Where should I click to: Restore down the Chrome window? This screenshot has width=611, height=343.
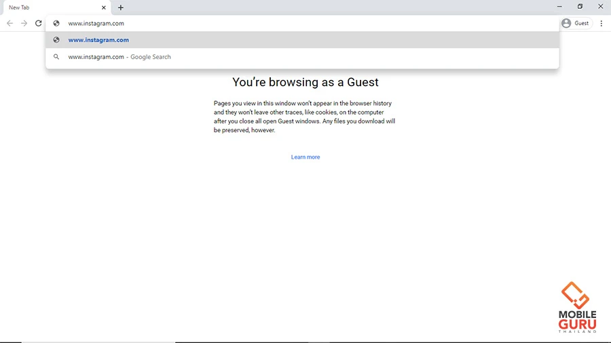(580, 7)
